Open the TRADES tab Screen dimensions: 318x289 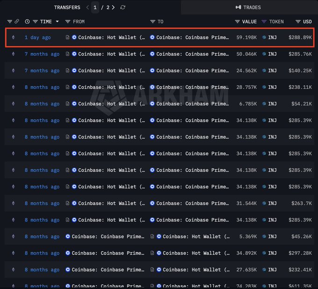click(x=248, y=7)
